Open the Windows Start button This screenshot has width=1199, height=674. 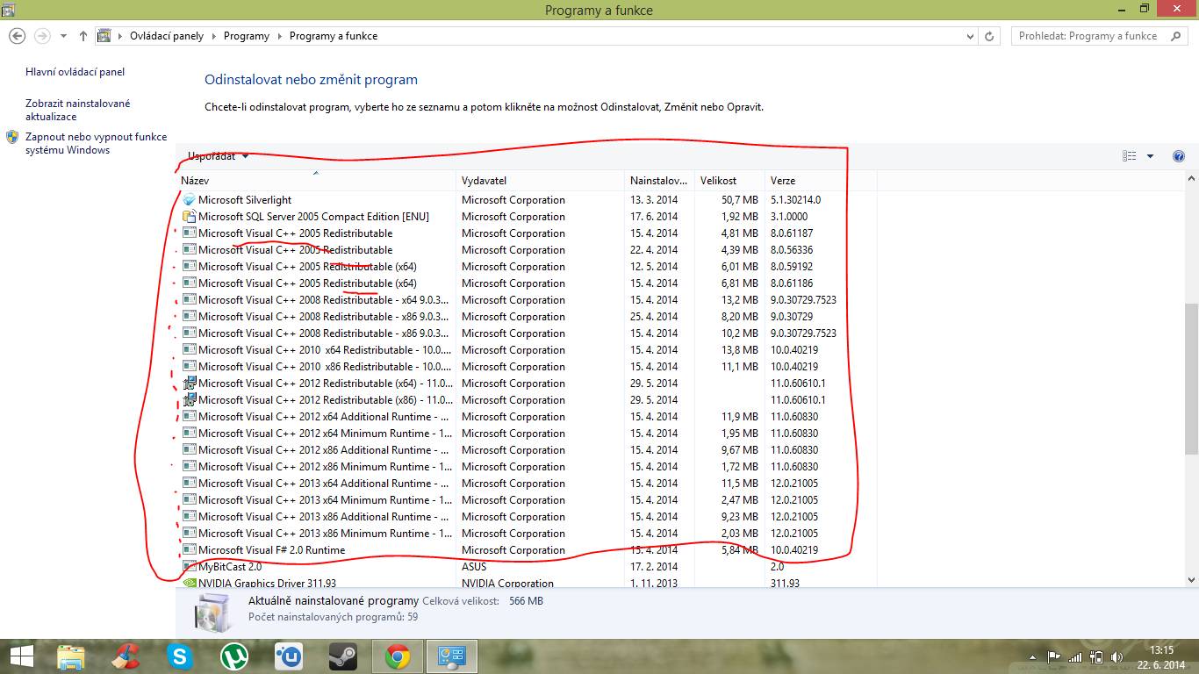[x=21, y=656]
